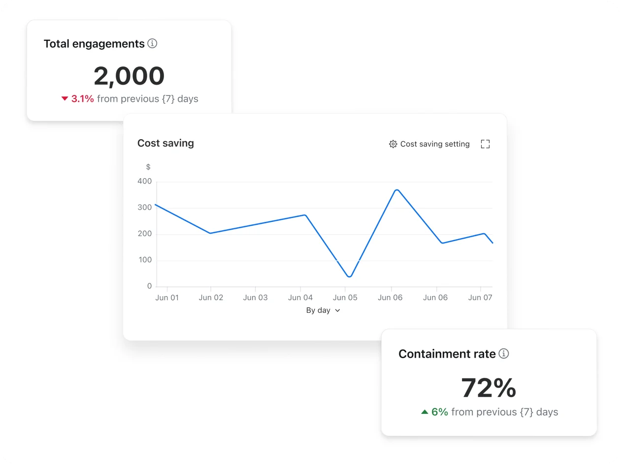Click the blue trend line on the chart
Image resolution: width=620 pixels, height=465 pixels.
(256, 223)
